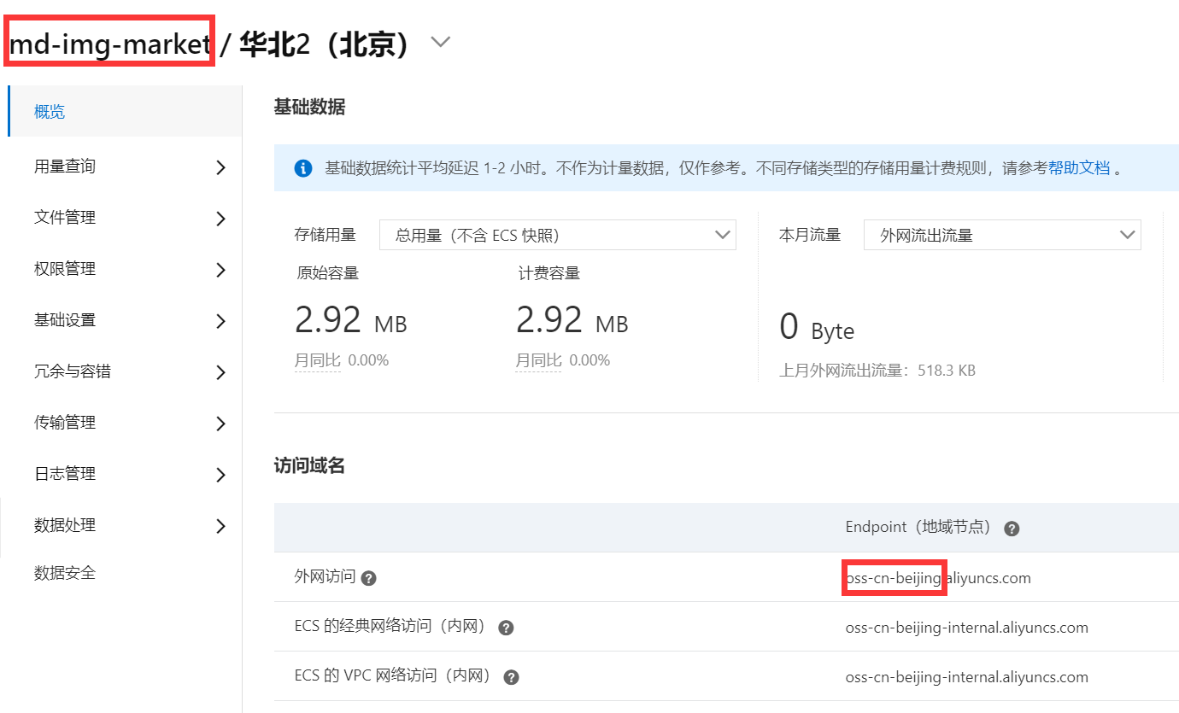Expand the 冗余与容错 chevron arrow
Viewport: 1179px width, 713px height.
220,372
